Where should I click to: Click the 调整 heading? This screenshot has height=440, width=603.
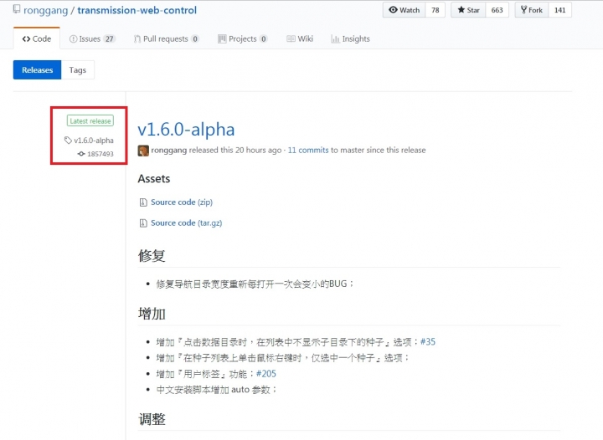tap(152, 419)
